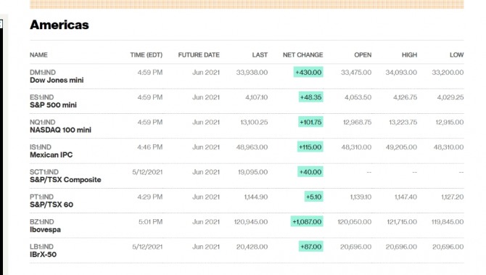The image size is (486, 275).
Task: Click the +1,087.00 Ibovespa change badge
Action: coord(307,222)
